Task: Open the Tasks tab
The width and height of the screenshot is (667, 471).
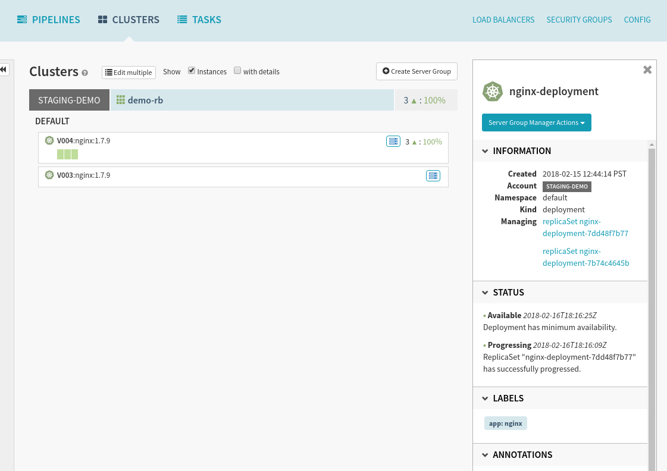Action: tap(199, 20)
